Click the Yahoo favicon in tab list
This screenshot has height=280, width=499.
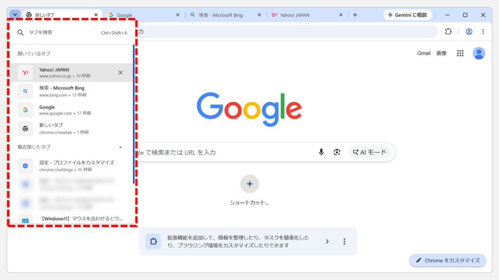pos(25,73)
